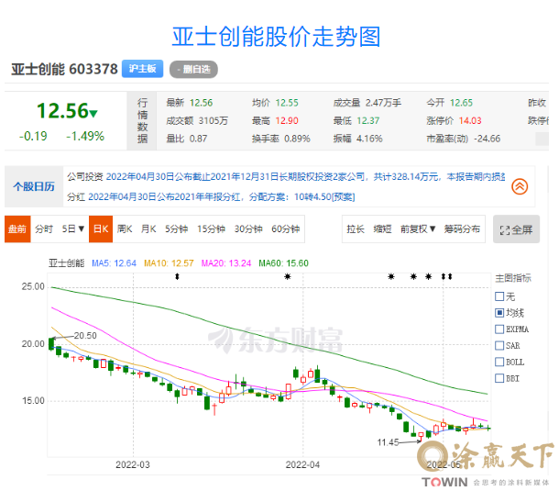Switch to 周K weekly chart
The height and width of the screenshot is (491, 559).
(125, 229)
